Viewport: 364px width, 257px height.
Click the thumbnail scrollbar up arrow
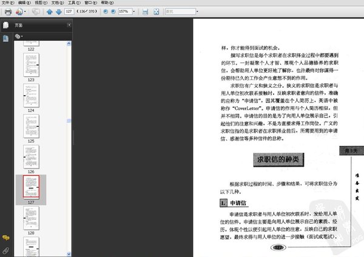point(69,44)
